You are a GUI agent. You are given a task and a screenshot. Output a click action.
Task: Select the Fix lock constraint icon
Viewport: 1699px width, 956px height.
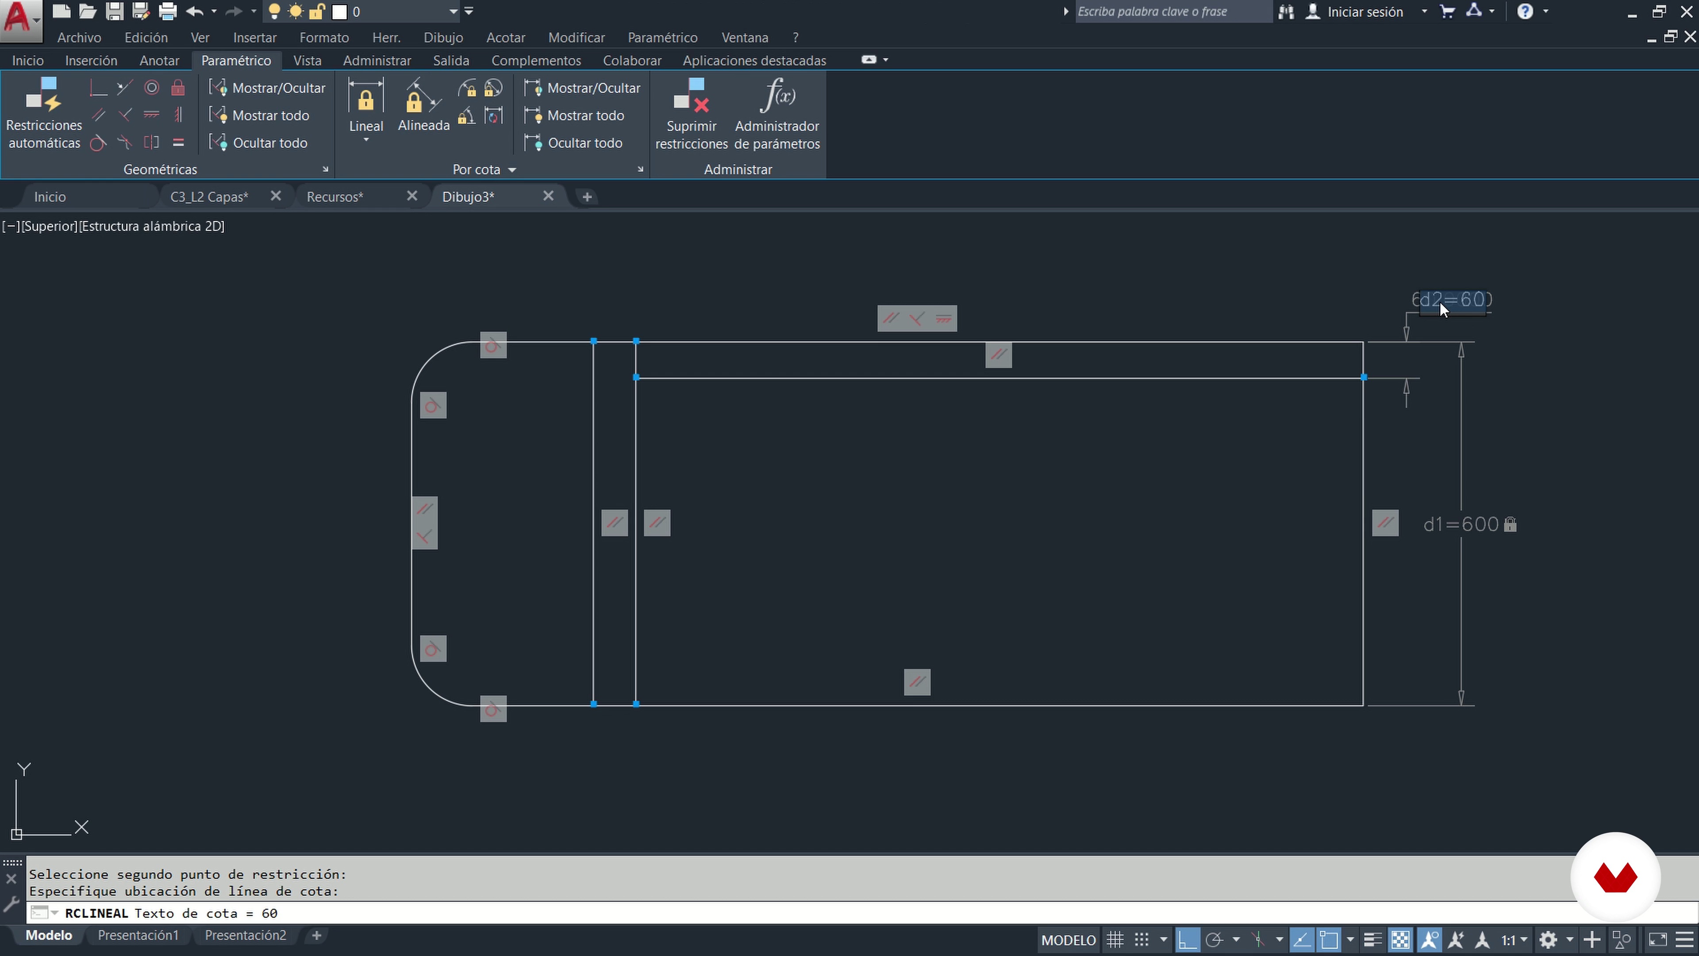[x=178, y=88]
